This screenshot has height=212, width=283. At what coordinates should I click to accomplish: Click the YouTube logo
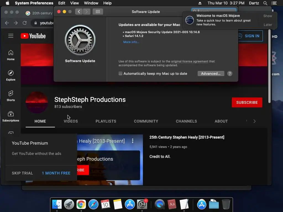point(33,36)
